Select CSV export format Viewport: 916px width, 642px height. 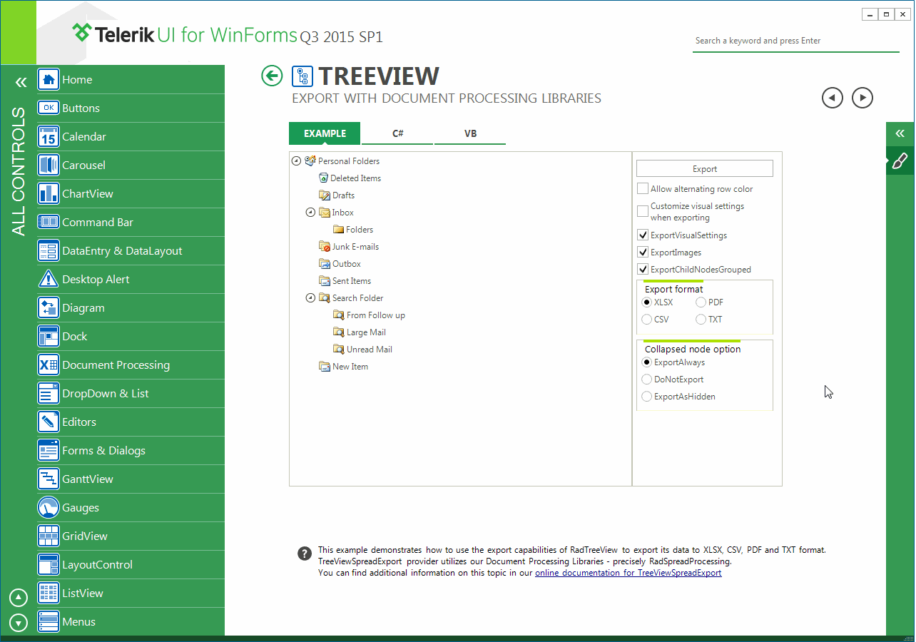(647, 320)
